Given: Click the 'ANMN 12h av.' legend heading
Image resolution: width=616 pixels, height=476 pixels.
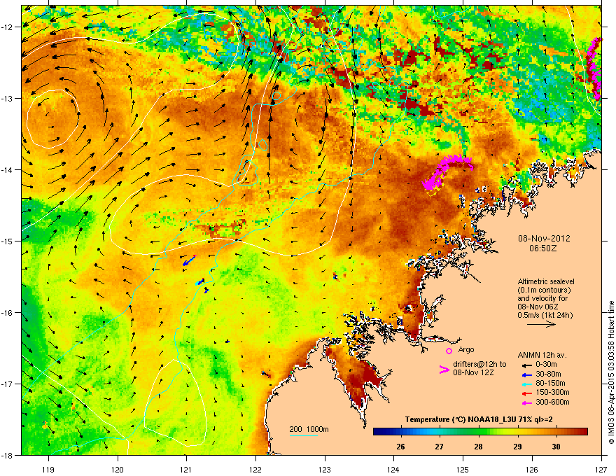Looking at the screenshot, I should point(542,356).
